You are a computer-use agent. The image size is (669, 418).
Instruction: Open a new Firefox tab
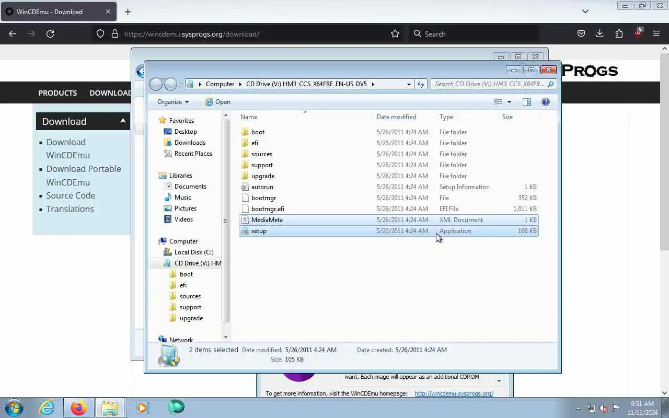[x=128, y=11]
